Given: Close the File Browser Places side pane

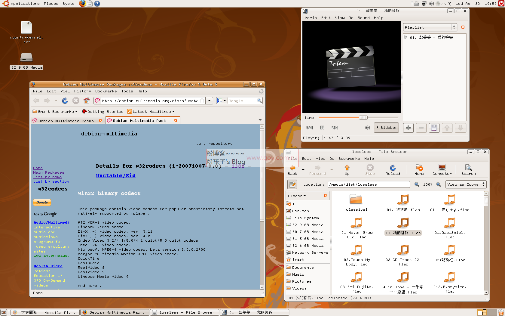Looking at the screenshot, I should click(x=326, y=196).
